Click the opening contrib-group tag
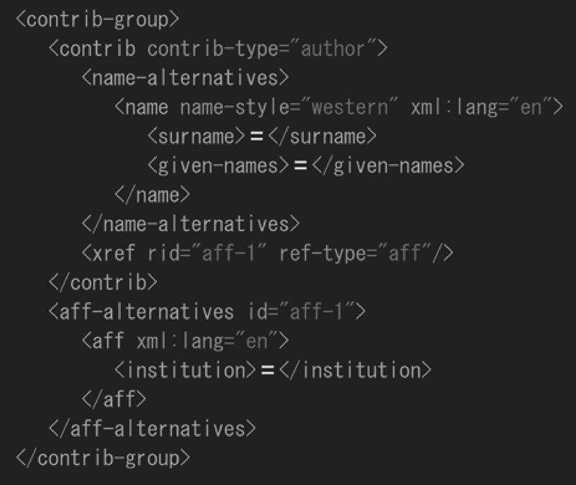This screenshot has height=485, width=576. [x=98, y=19]
